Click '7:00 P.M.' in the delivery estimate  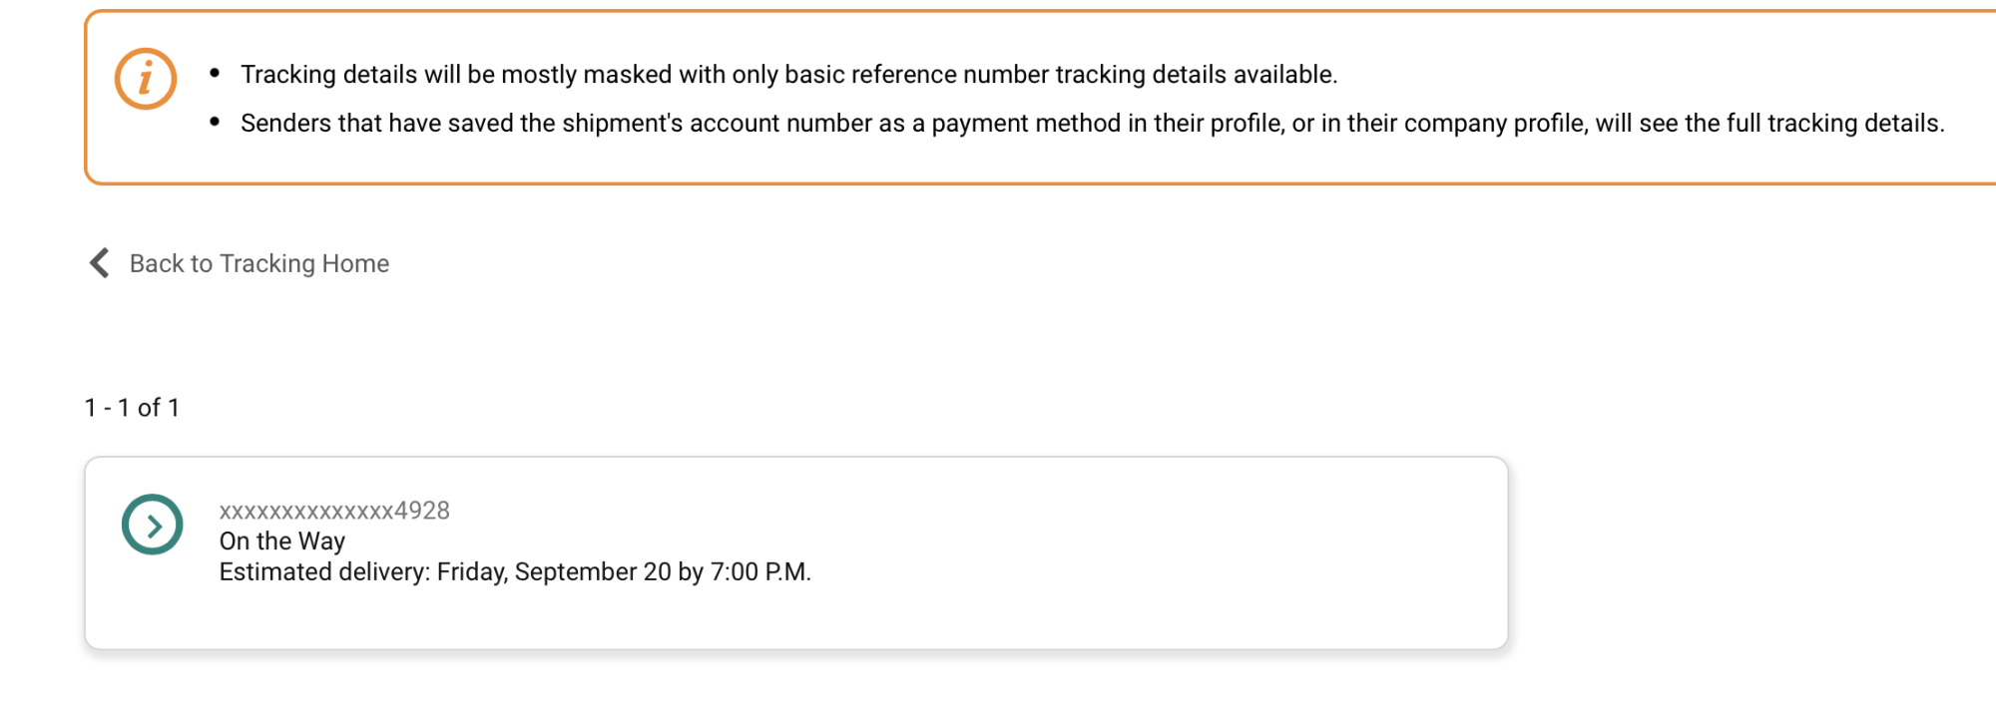pyautogui.click(x=759, y=572)
